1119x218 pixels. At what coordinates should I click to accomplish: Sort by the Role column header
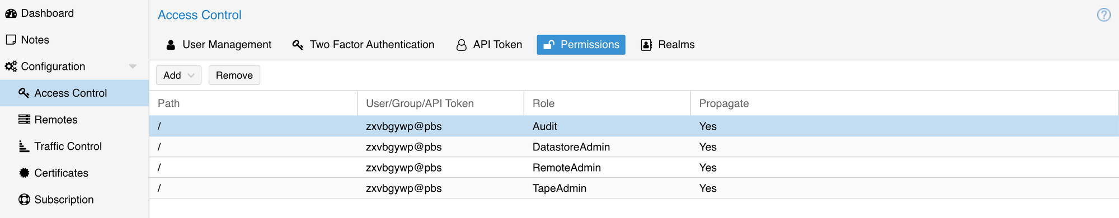coord(607,103)
